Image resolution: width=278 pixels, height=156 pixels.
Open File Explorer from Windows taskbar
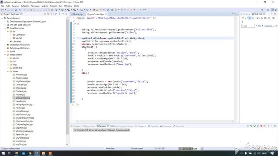tap(17, 153)
